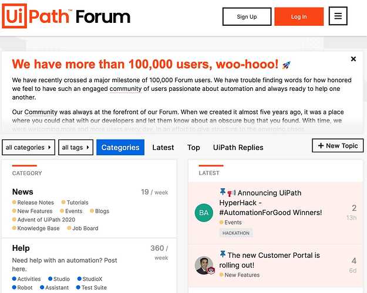
Task: Open the Customer Portal poster's avatar
Action: [x=205, y=265]
